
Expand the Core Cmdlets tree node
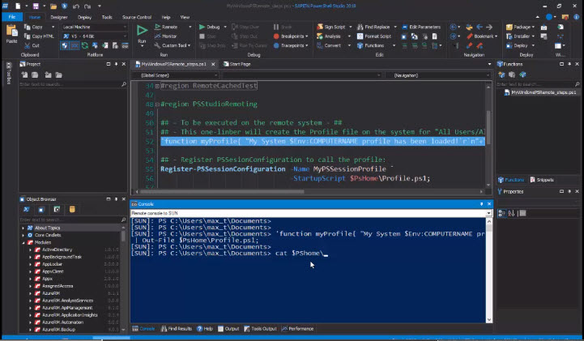(23, 235)
